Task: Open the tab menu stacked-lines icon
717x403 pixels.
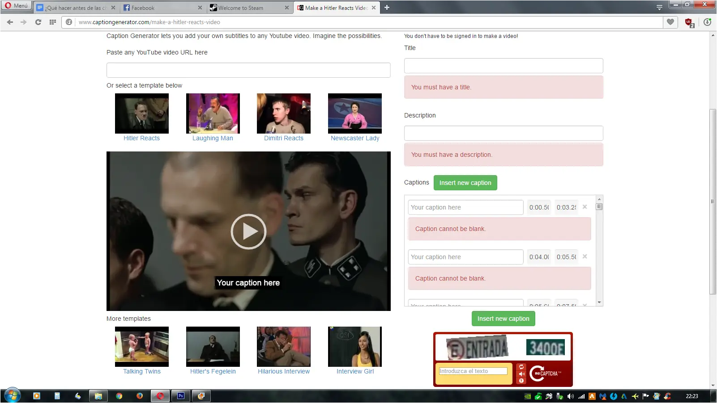Action: tap(659, 7)
